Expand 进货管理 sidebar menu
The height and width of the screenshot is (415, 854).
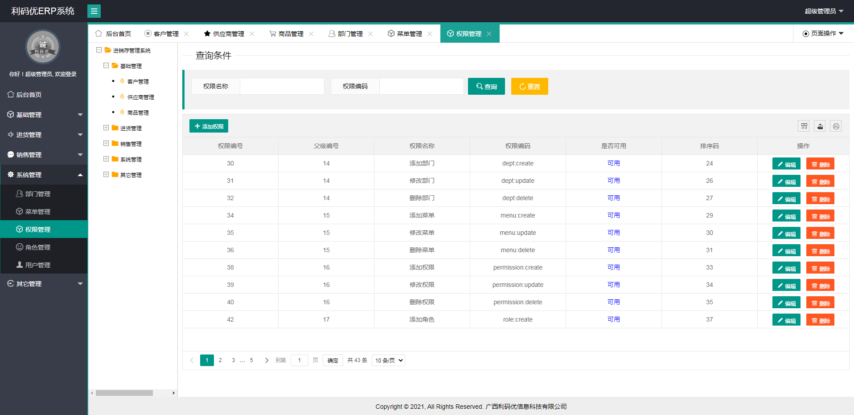[44, 135]
